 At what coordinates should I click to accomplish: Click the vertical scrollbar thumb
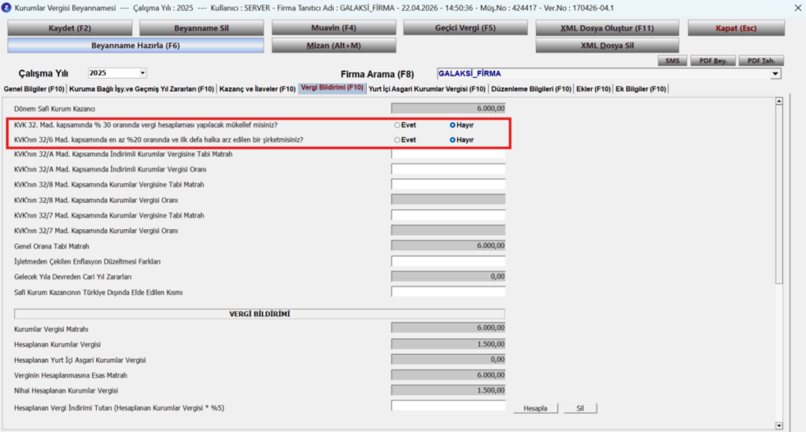tap(779, 194)
